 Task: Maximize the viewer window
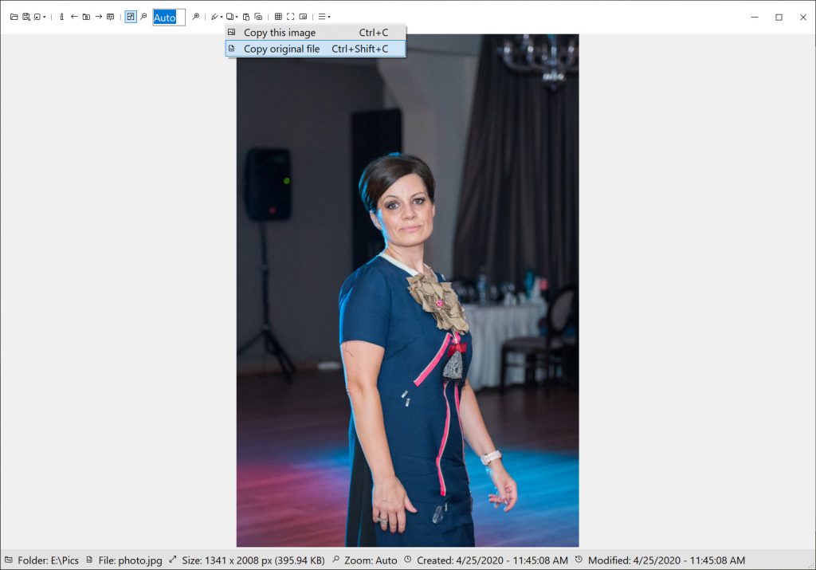[779, 18]
